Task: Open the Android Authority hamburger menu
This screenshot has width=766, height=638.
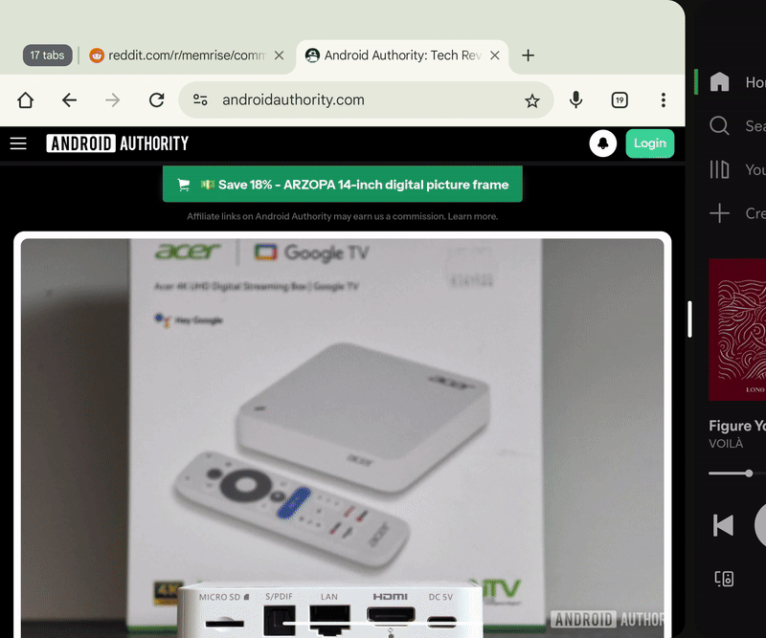Action: [18, 143]
